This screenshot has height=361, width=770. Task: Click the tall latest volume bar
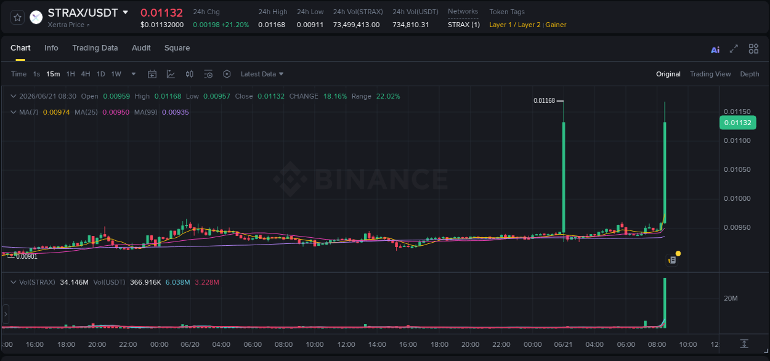click(x=665, y=302)
